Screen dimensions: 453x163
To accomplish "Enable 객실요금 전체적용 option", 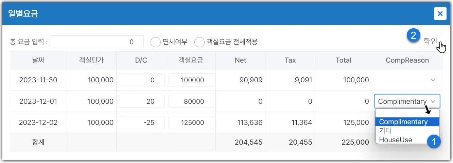I will (x=199, y=42).
